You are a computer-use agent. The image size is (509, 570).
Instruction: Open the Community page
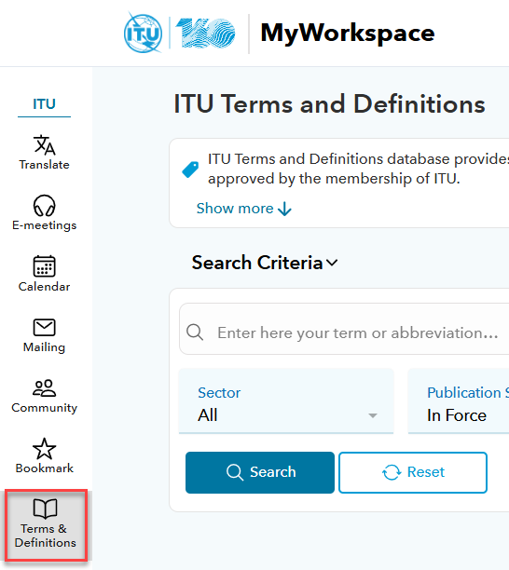44,396
